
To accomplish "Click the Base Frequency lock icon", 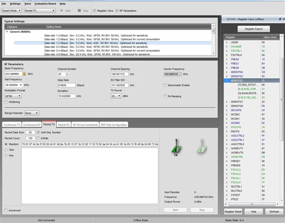I will (24, 74).
